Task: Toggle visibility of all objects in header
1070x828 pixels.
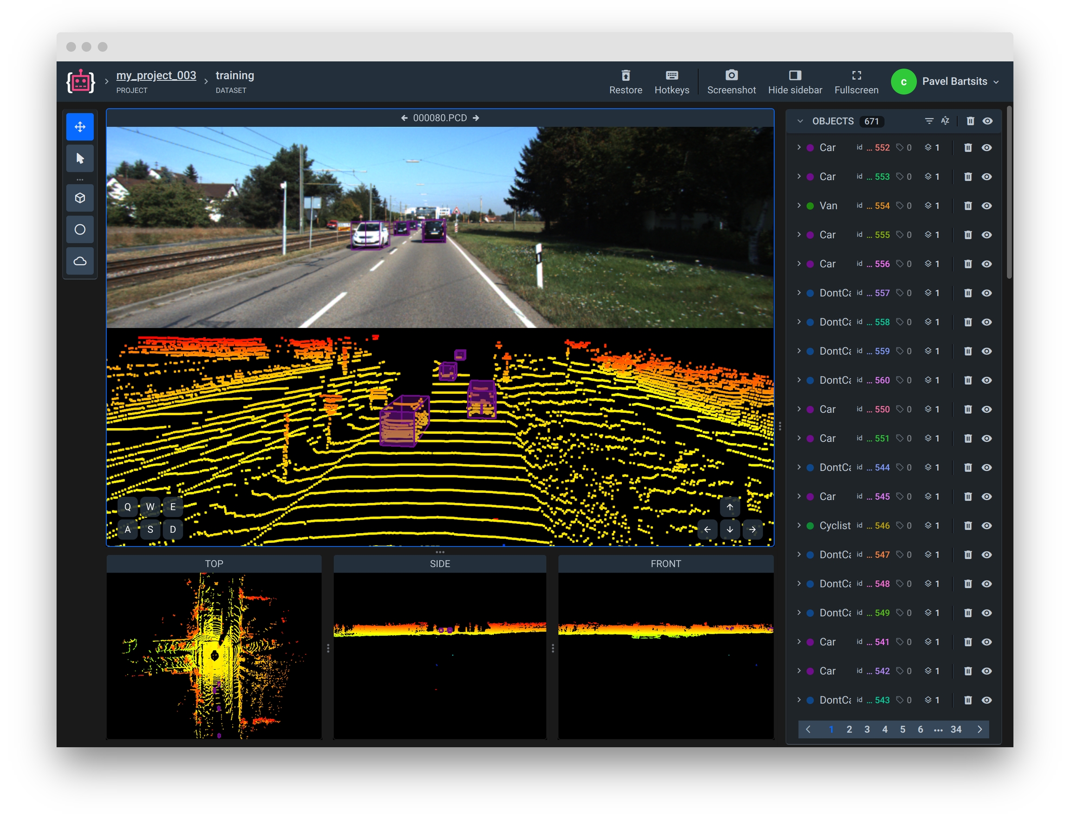Action: [987, 121]
